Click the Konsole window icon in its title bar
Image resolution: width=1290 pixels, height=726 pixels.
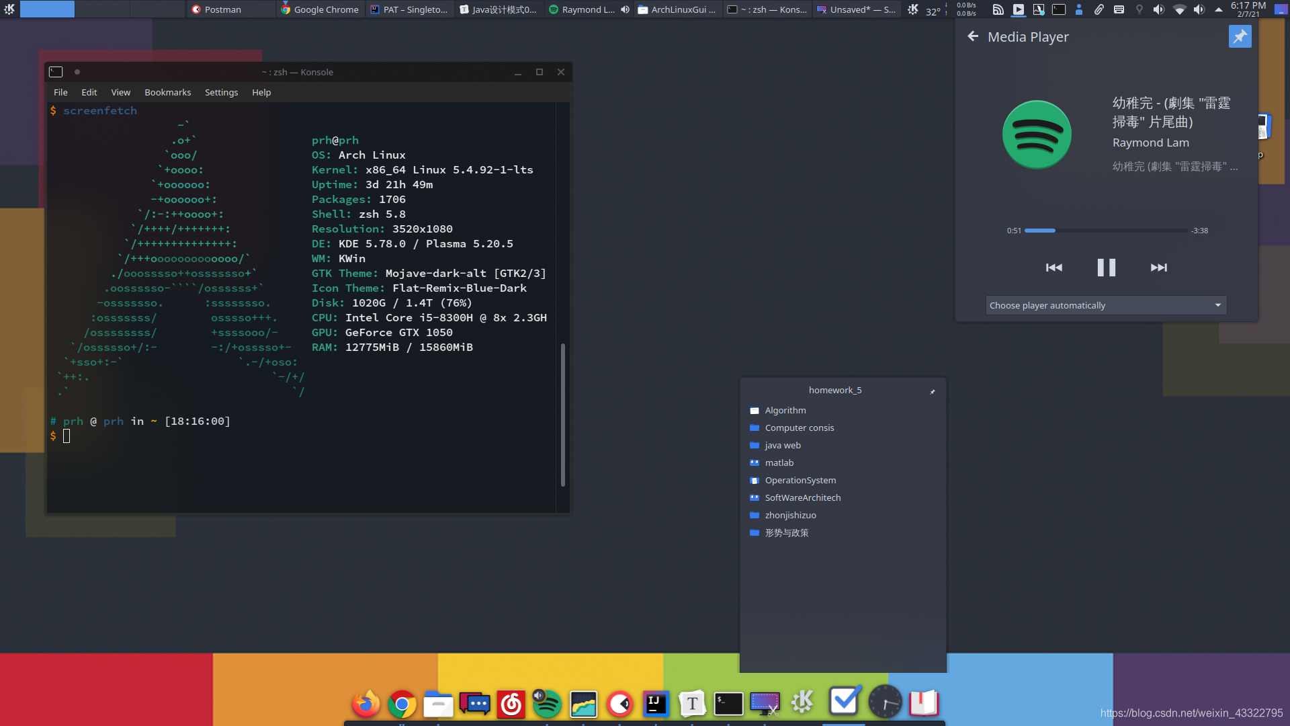point(56,72)
